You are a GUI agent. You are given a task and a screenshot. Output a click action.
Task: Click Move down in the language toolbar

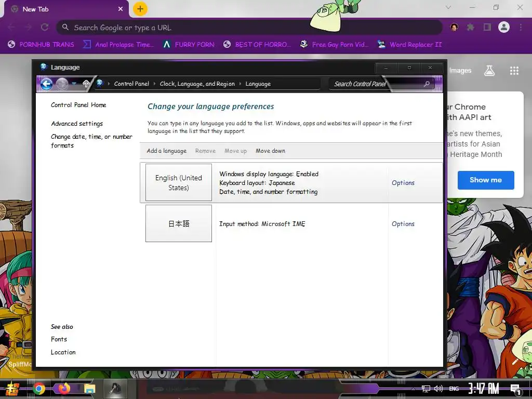pos(270,151)
